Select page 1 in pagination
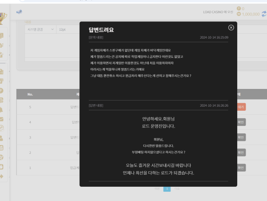267x201 pixels. pyautogui.click(x=167, y=189)
